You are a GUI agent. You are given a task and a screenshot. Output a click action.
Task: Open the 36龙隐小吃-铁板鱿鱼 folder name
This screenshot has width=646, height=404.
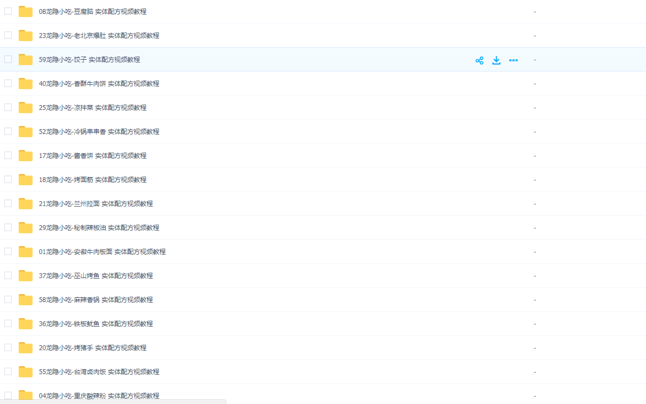click(x=96, y=324)
